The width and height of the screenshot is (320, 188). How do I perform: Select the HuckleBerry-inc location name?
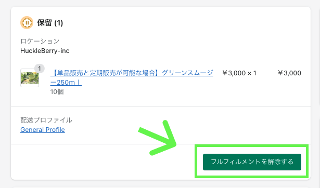tap(45, 51)
